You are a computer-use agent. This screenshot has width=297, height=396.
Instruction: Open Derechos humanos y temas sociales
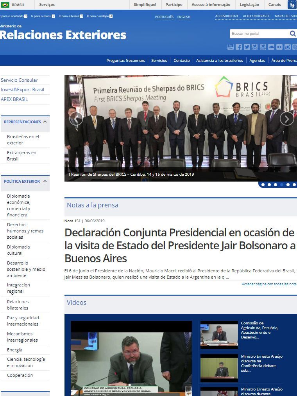point(25,231)
